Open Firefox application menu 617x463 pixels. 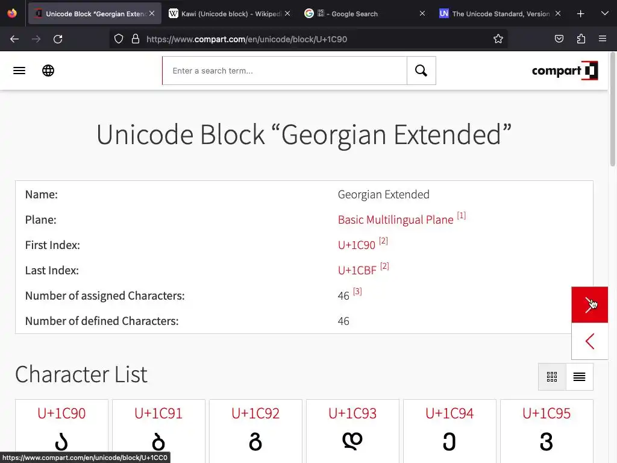[x=603, y=39]
